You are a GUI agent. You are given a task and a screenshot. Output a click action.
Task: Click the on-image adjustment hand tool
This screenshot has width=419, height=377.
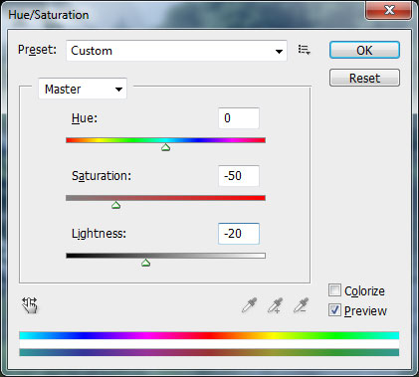pyautogui.click(x=30, y=305)
